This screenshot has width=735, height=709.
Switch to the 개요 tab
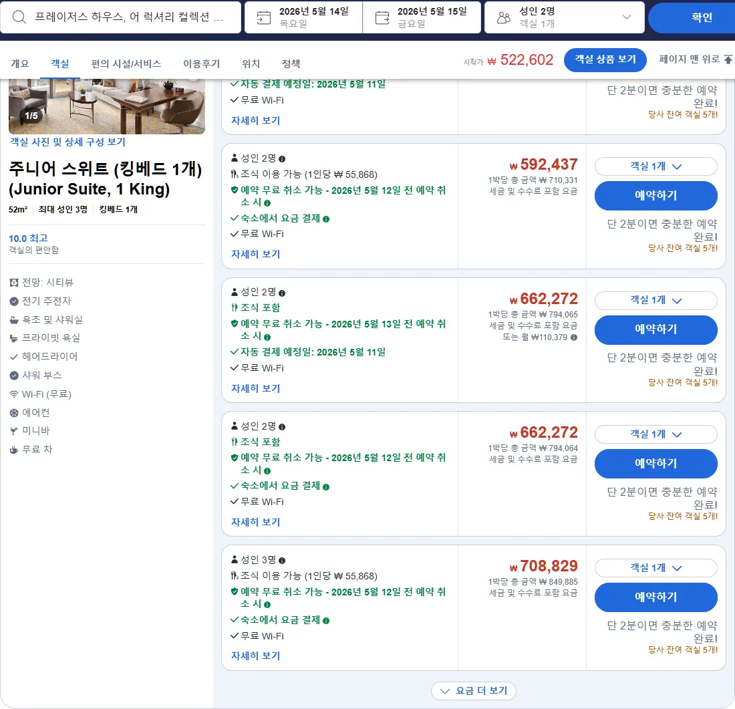[x=19, y=63]
